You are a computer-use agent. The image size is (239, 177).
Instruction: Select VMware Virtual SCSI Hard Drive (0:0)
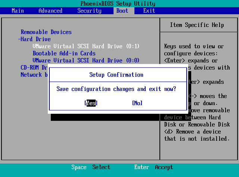tap(86, 61)
